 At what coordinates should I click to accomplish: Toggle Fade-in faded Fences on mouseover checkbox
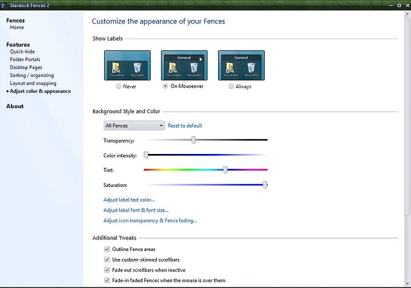107,281
